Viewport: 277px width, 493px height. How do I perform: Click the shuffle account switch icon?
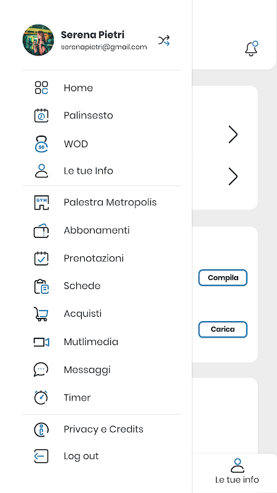click(164, 41)
